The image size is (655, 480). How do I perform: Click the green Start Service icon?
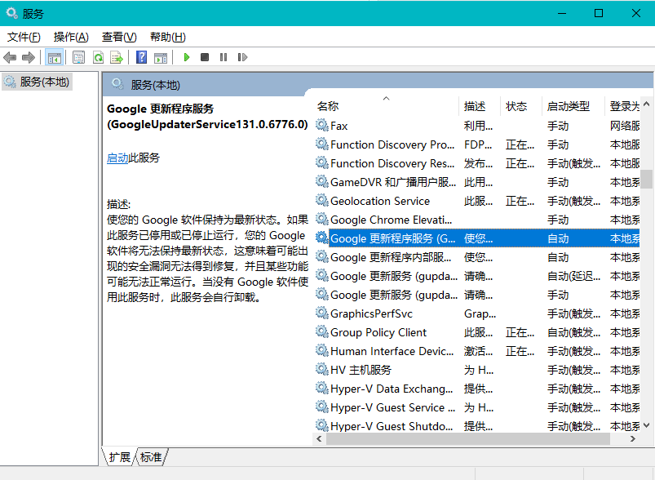click(x=187, y=57)
